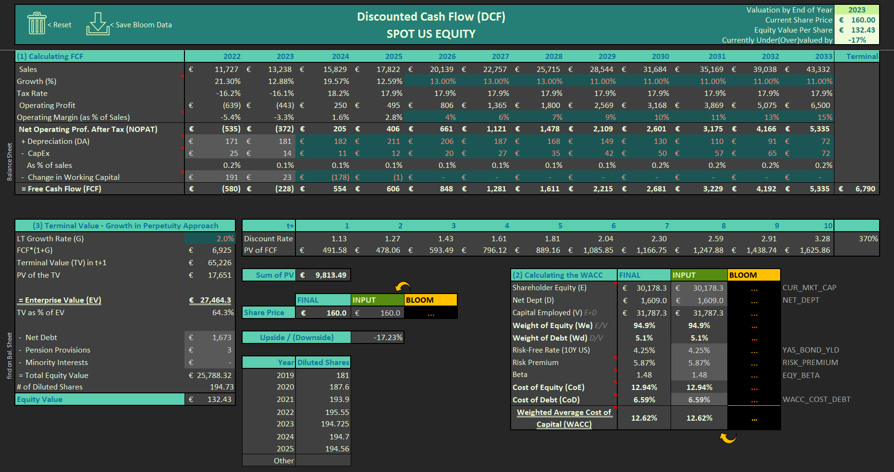Select the Share Price FINAL 160.0 cell

(323, 312)
